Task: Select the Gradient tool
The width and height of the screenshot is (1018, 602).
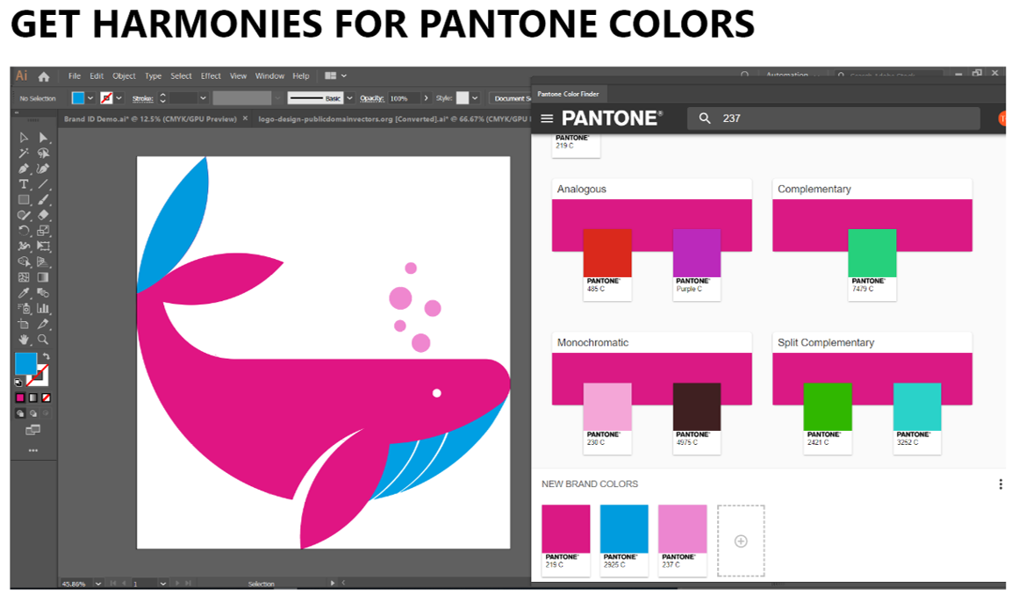Action: 44,277
